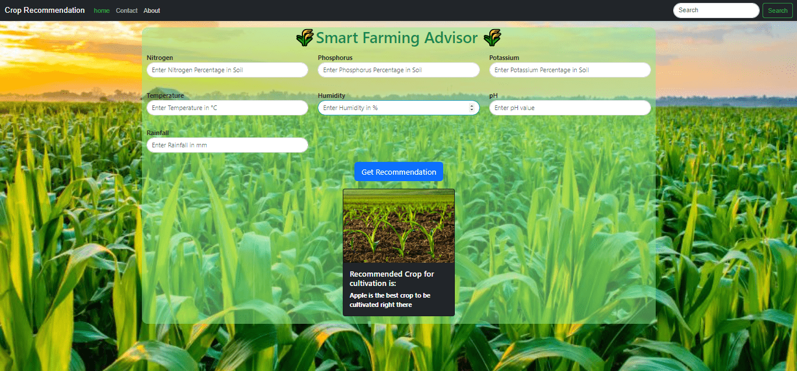This screenshot has width=797, height=371.
Task: Click the seedling crop image thumbnail
Action: [x=399, y=226]
